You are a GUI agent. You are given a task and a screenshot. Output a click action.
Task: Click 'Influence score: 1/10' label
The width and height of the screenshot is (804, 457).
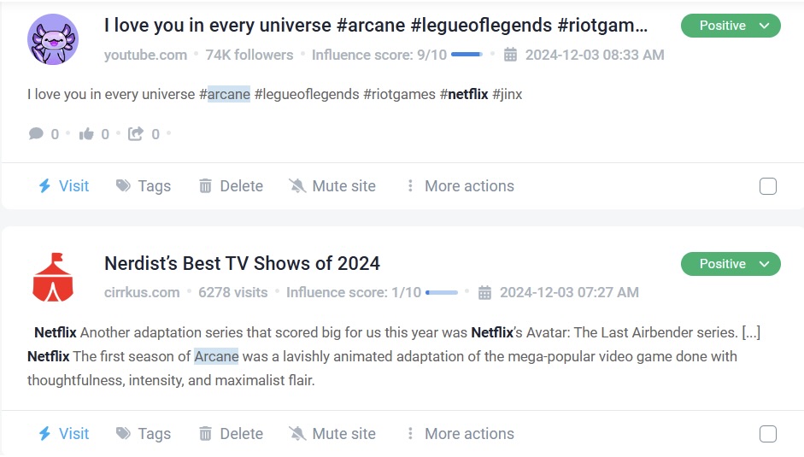click(354, 292)
